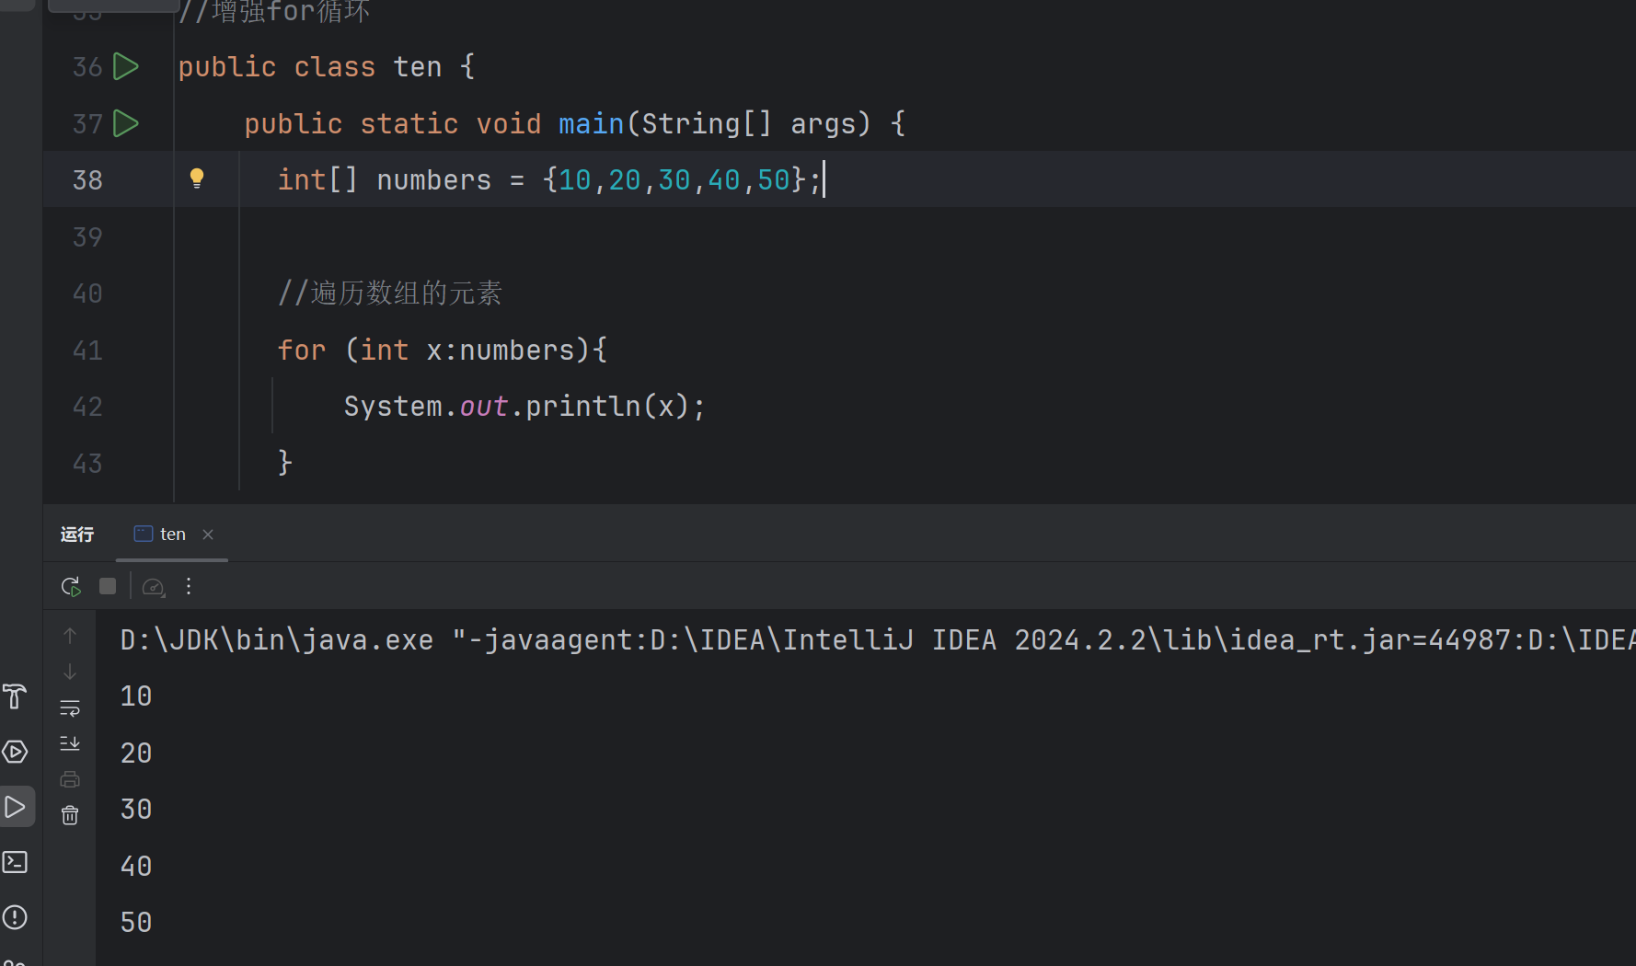The image size is (1636, 966).
Task: Open the Services tool window
Action: click(x=16, y=752)
